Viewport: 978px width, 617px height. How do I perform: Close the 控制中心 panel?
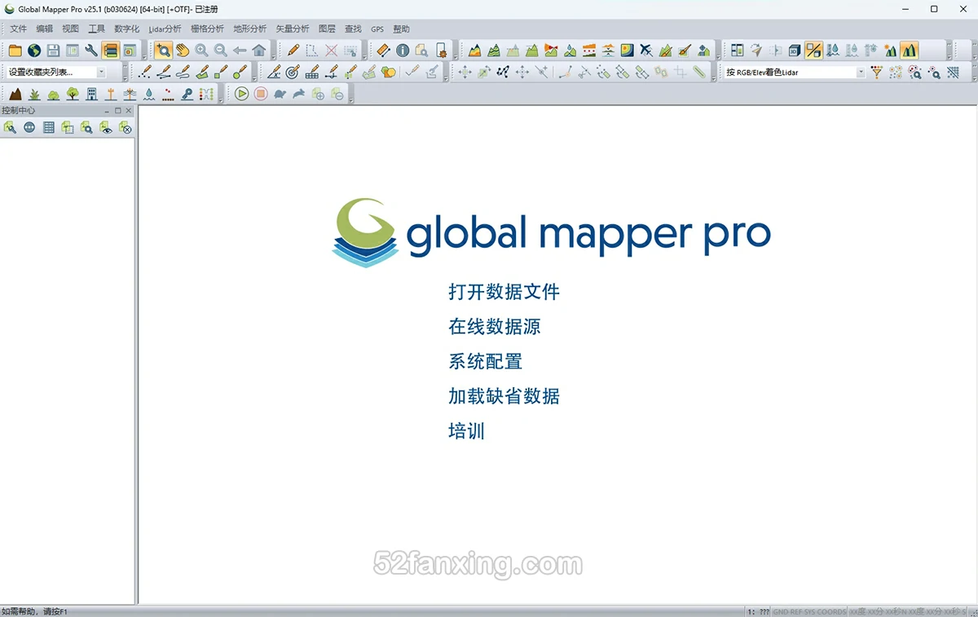(x=129, y=110)
